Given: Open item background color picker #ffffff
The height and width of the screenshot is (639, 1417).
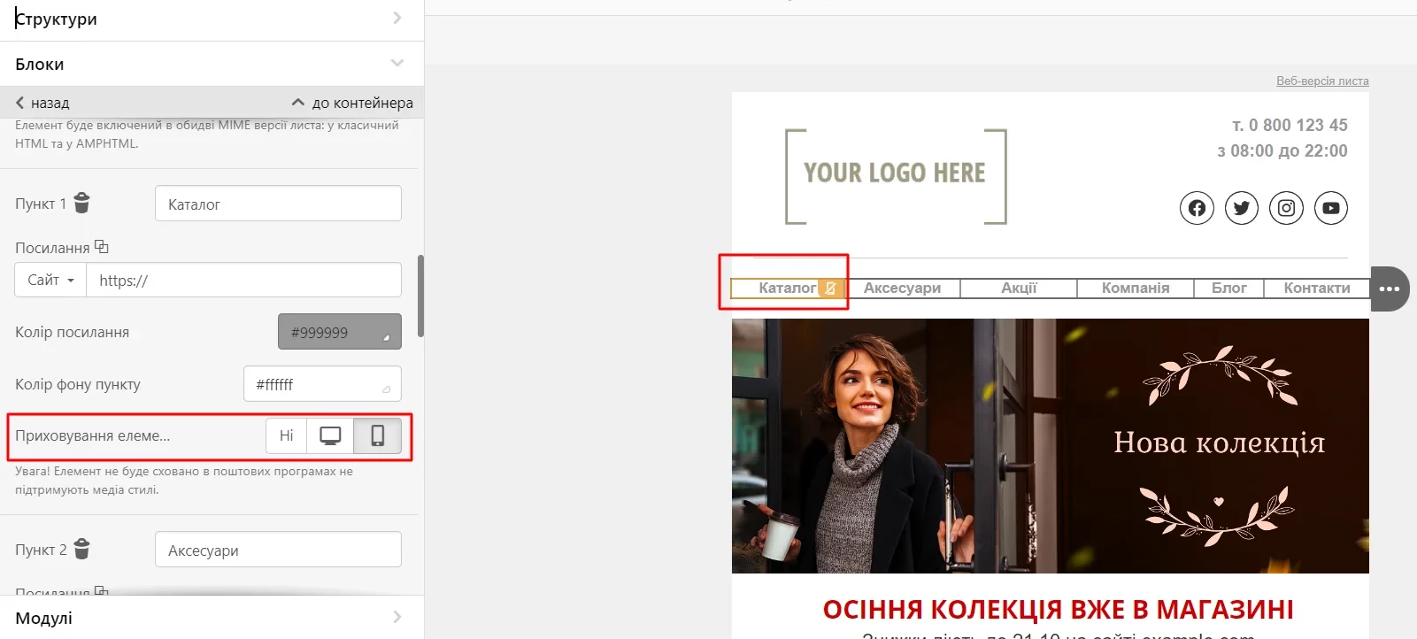Looking at the screenshot, I should pyautogui.click(x=322, y=384).
